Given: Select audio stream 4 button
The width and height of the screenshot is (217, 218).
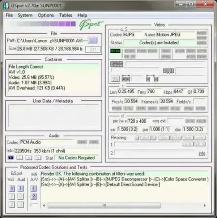Looking at the screenshot, I should [x=38, y=158].
